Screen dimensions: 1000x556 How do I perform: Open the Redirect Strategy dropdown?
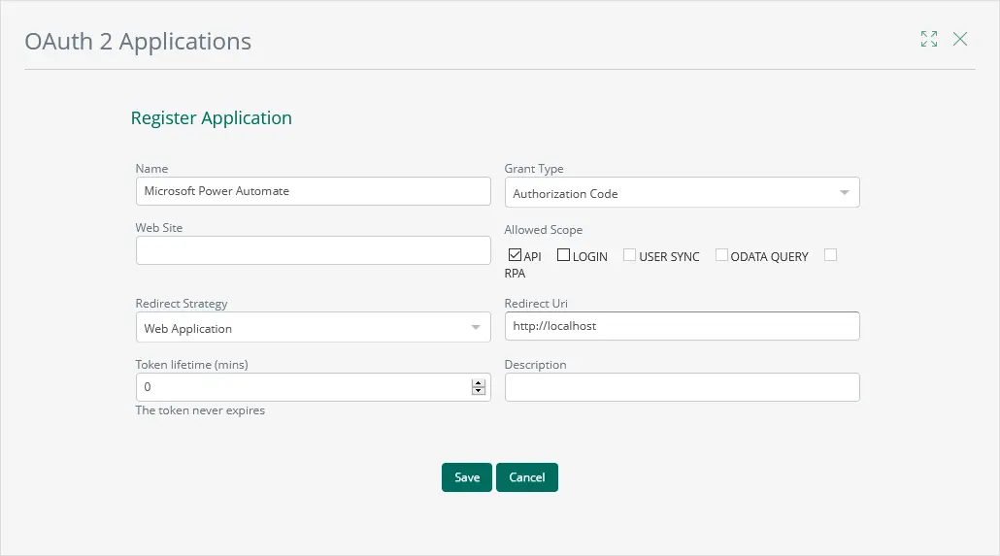tap(314, 327)
